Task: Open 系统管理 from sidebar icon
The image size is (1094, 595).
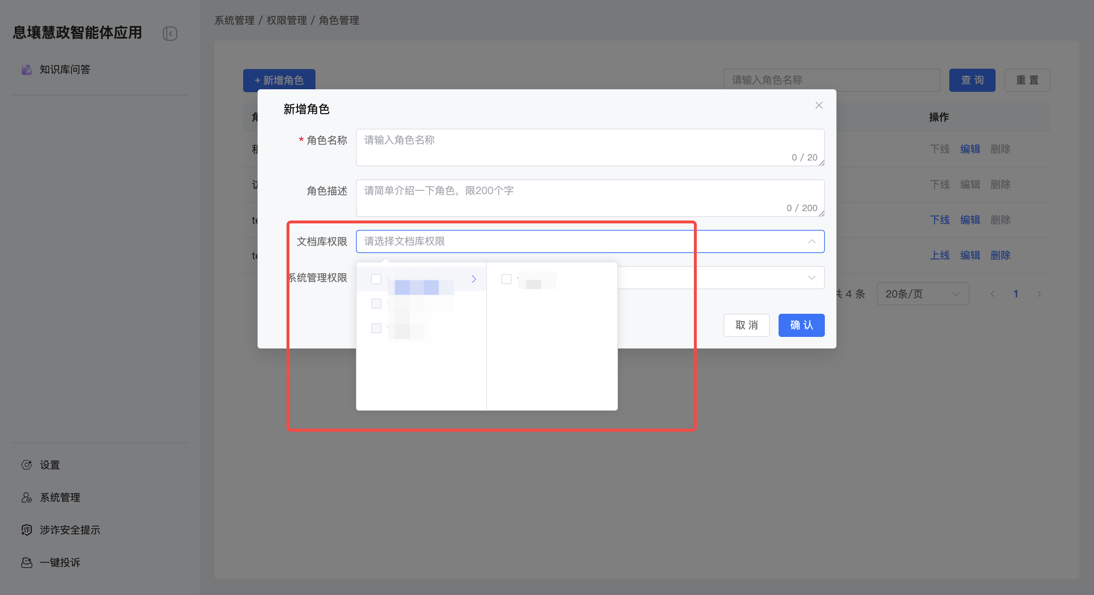Action: click(x=27, y=497)
